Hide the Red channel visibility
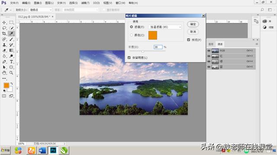Screen dimensions: 277x155 (209, 56)
